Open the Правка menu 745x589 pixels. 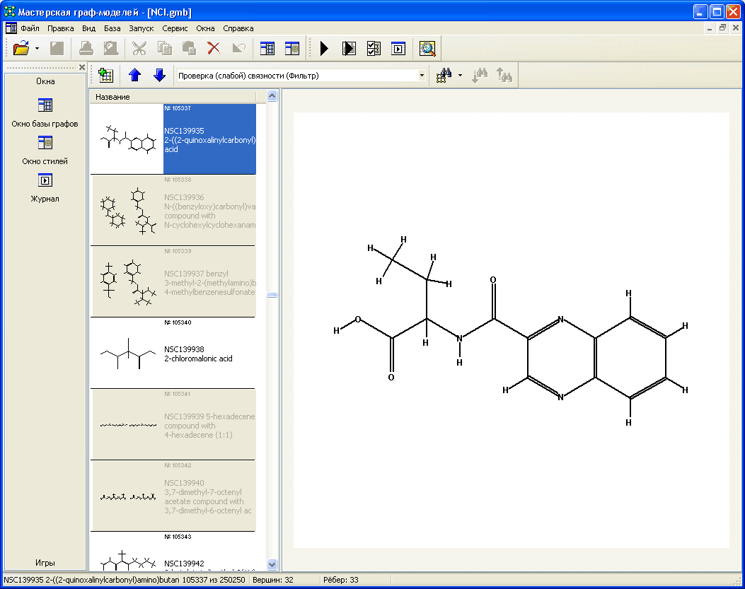click(x=60, y=28)
